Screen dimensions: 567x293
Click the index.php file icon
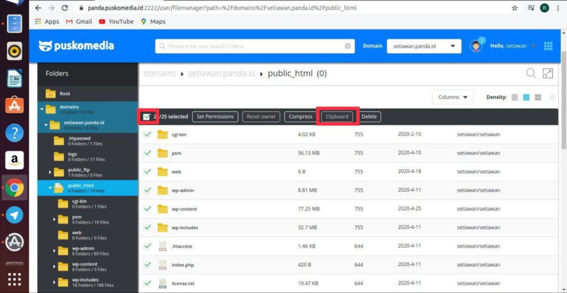pos(163,265)
